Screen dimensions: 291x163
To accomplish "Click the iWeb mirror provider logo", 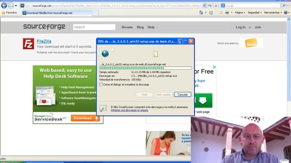I will [x=251, y=43].
